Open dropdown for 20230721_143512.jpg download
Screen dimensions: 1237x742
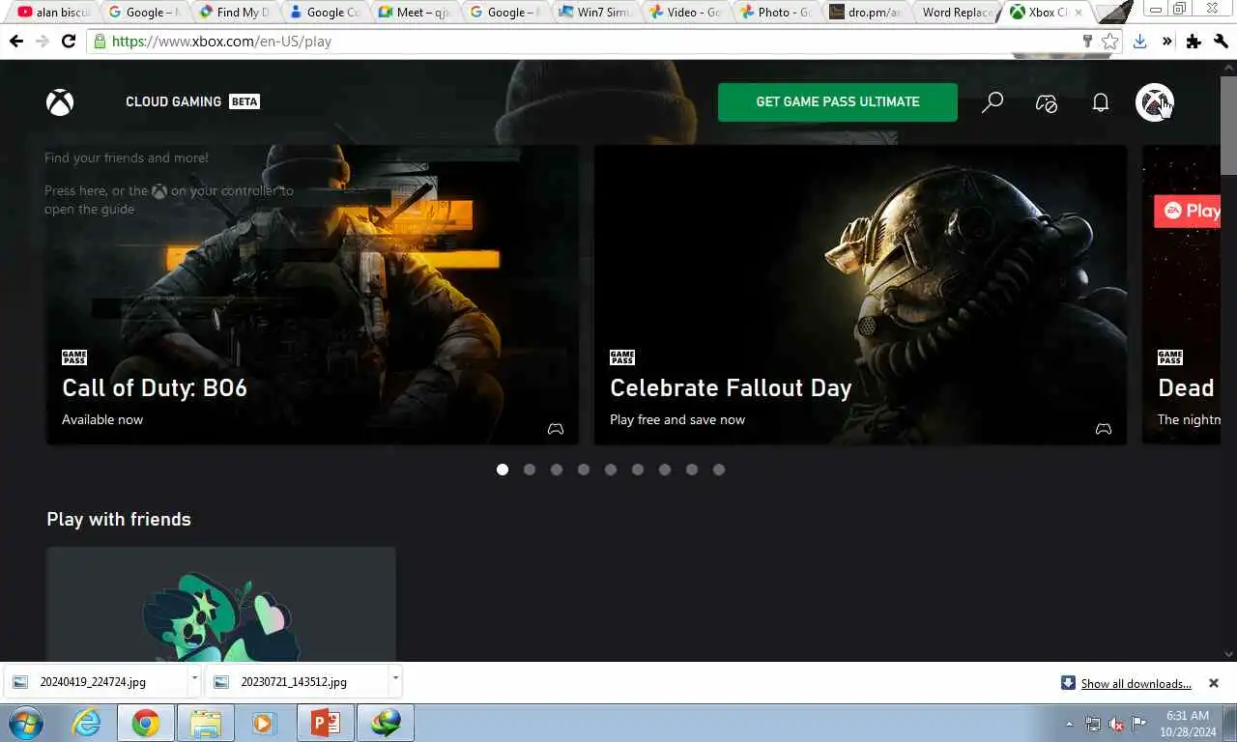point(395,679)
